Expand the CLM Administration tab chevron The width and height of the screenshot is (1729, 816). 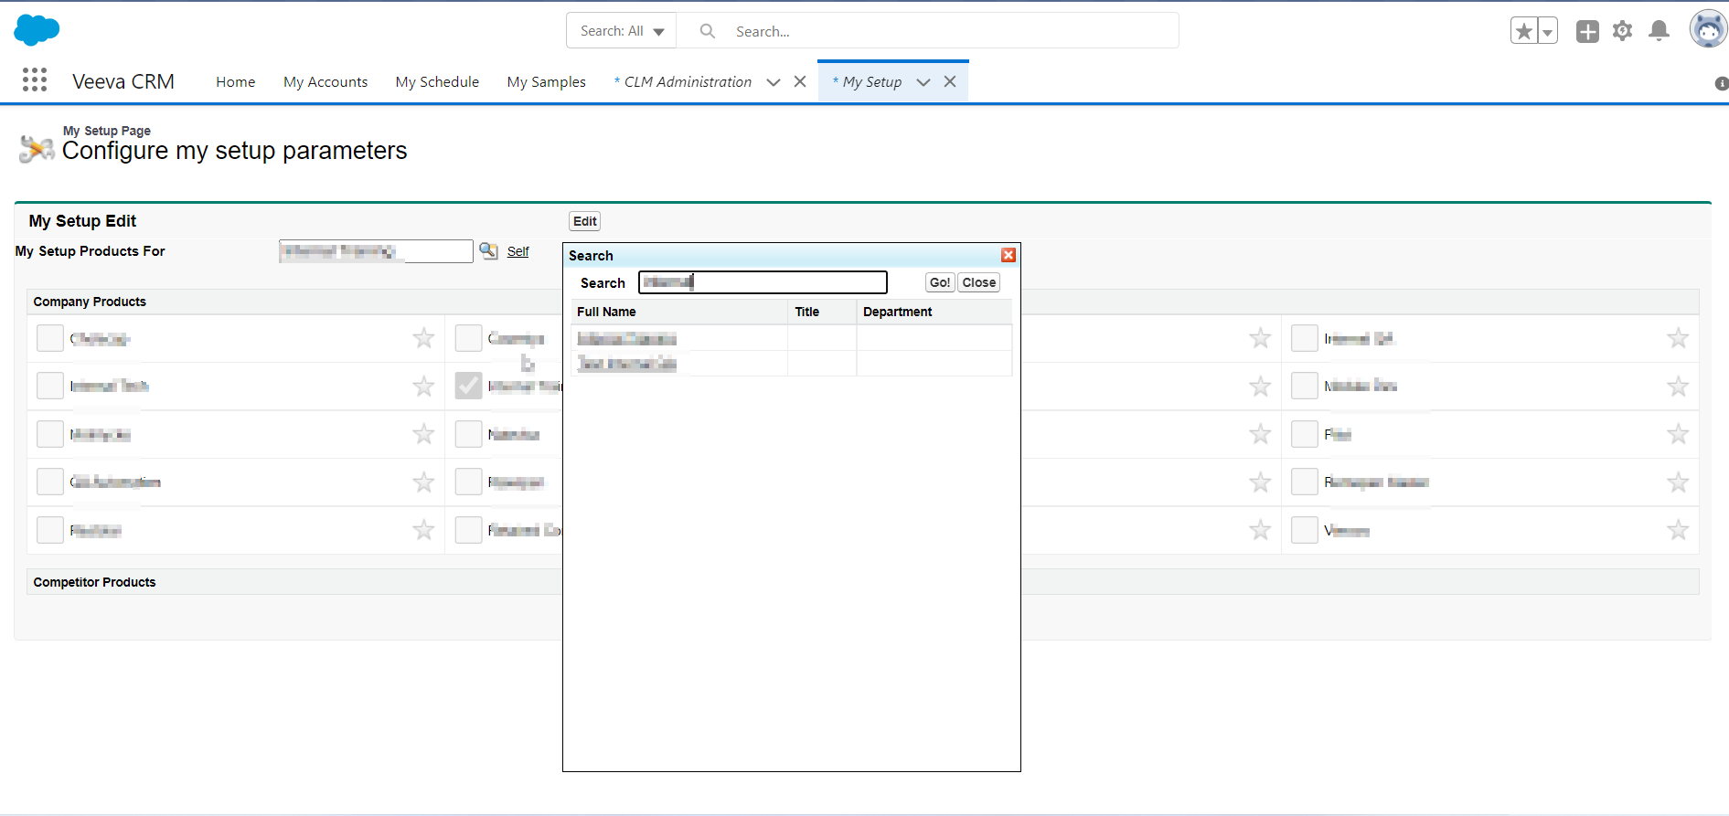[774, 82]
